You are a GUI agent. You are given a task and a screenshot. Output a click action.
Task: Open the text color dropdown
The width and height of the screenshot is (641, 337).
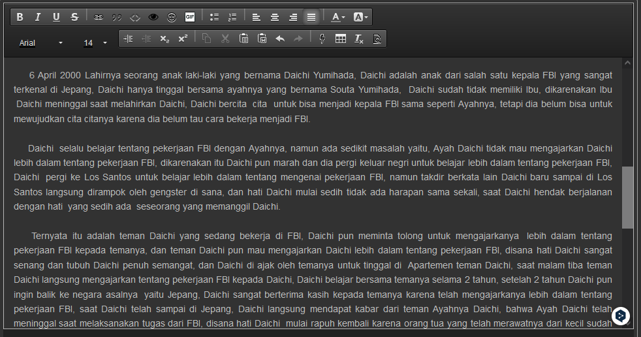pyautogui.click(x=337, y=17)
